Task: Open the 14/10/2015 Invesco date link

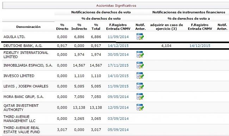Action: click(118, 76)
